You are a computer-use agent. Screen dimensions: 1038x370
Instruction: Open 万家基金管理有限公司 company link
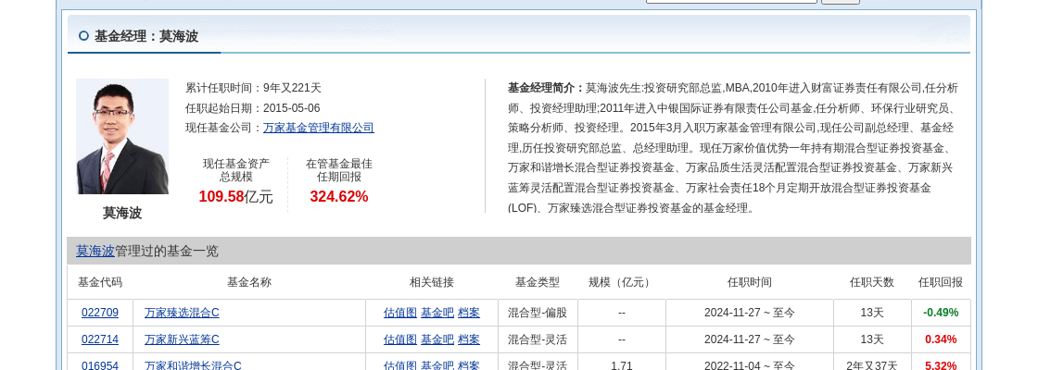[x=319, y=128]
